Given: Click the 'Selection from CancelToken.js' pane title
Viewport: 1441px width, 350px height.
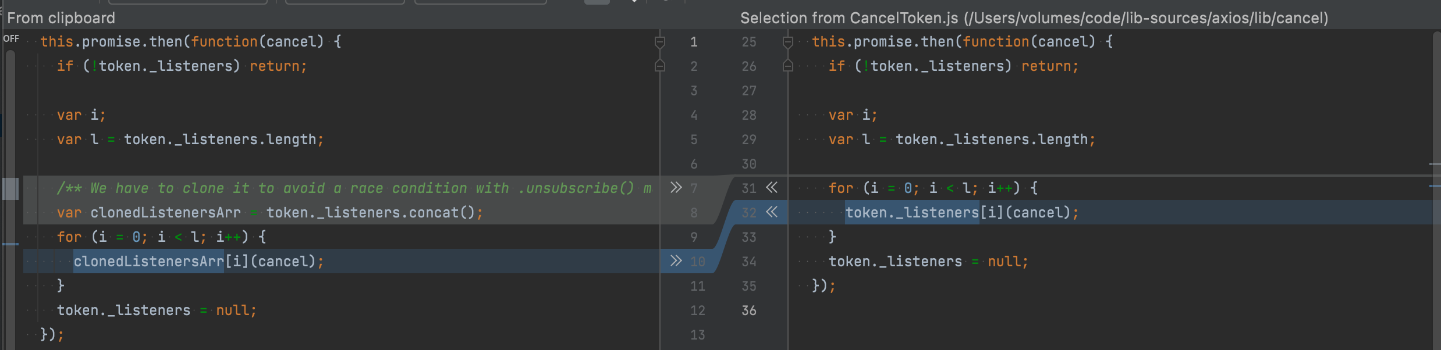Looking at the screenshot, I should pos(1034,18).
